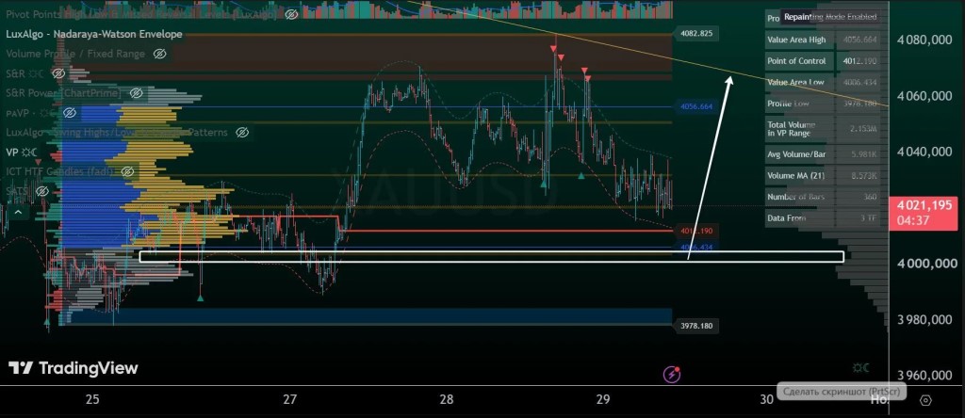Toggle the S&R Power [ChartPrime] eye icon

(x=136, y=93)
